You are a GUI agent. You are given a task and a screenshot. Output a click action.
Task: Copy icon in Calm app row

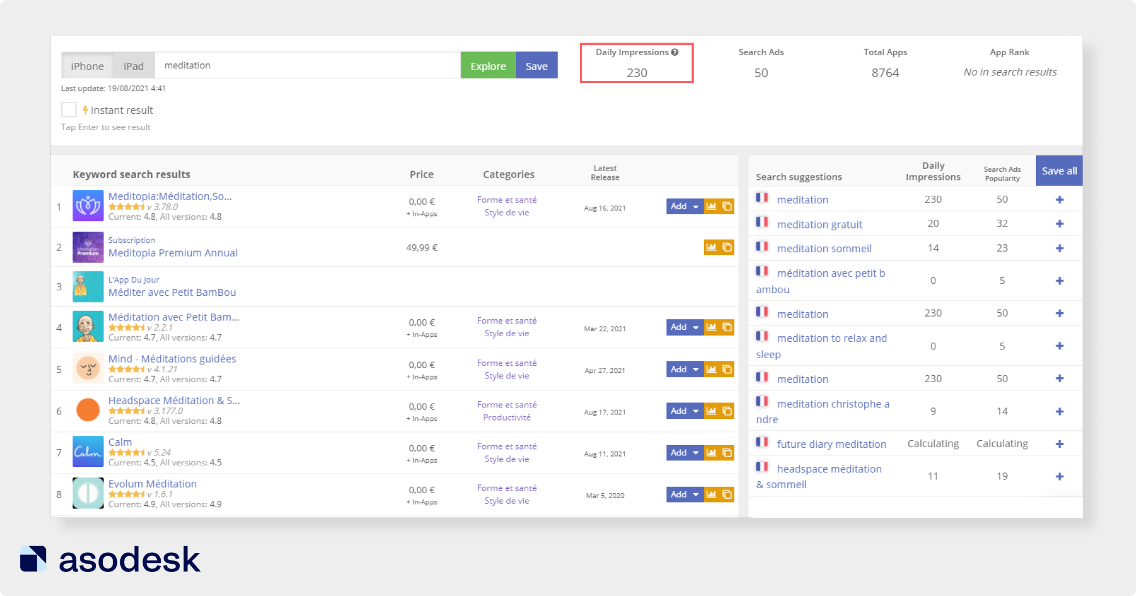click(727, 452)
